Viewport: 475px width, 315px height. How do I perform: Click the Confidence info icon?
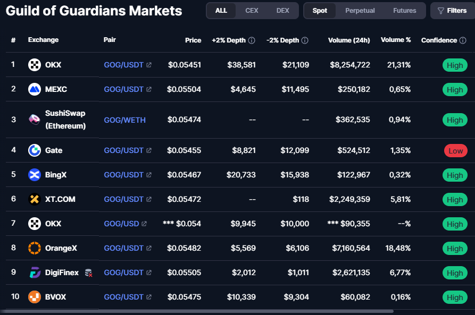tap(463, 40)
